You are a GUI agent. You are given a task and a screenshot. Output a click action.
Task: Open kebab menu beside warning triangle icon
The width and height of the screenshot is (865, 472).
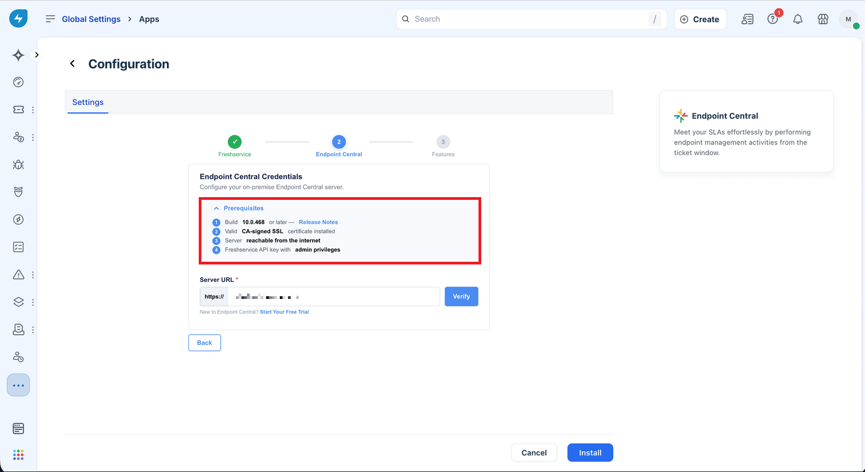(x=33, y=274)
